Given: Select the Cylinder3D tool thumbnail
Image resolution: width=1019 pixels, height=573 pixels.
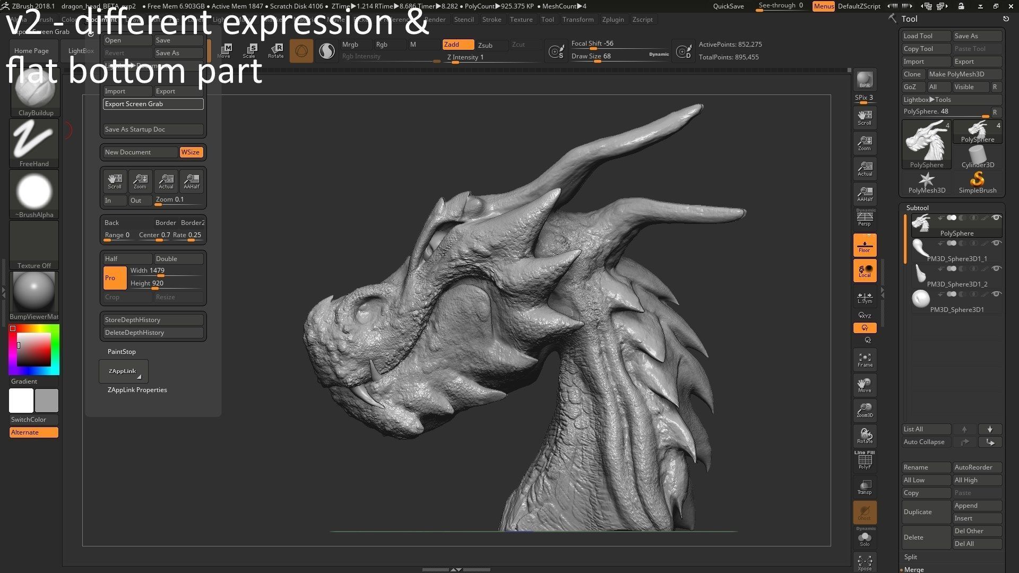Looking at the screenshot, I should (978, 157).
